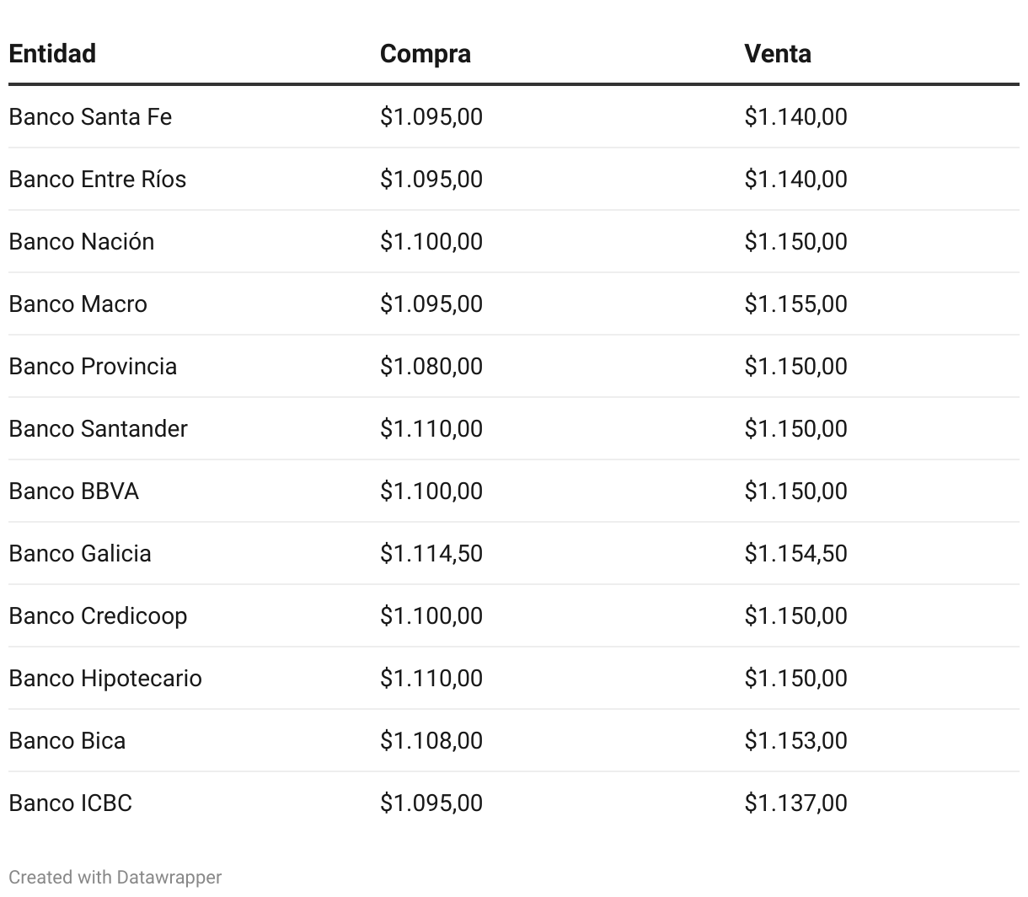
Task: Select Banco Macro's $1.155,00 sell price
Action: click(x=795, y=303)
